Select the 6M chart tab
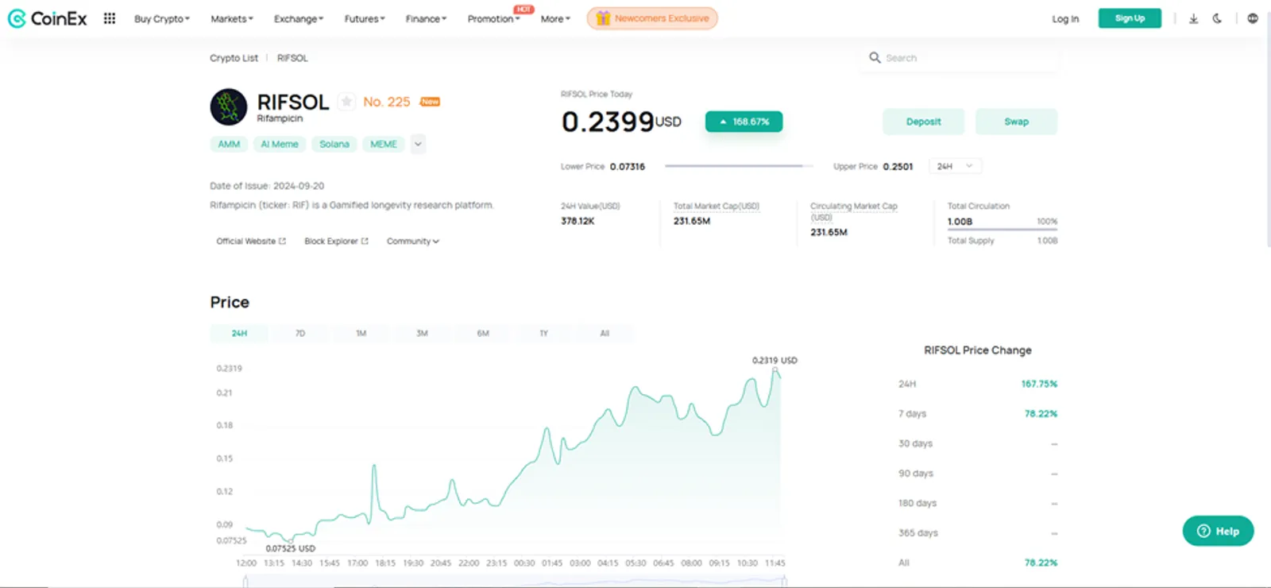Viewport: 1271px width, 588px height. [x=483, y=333]
